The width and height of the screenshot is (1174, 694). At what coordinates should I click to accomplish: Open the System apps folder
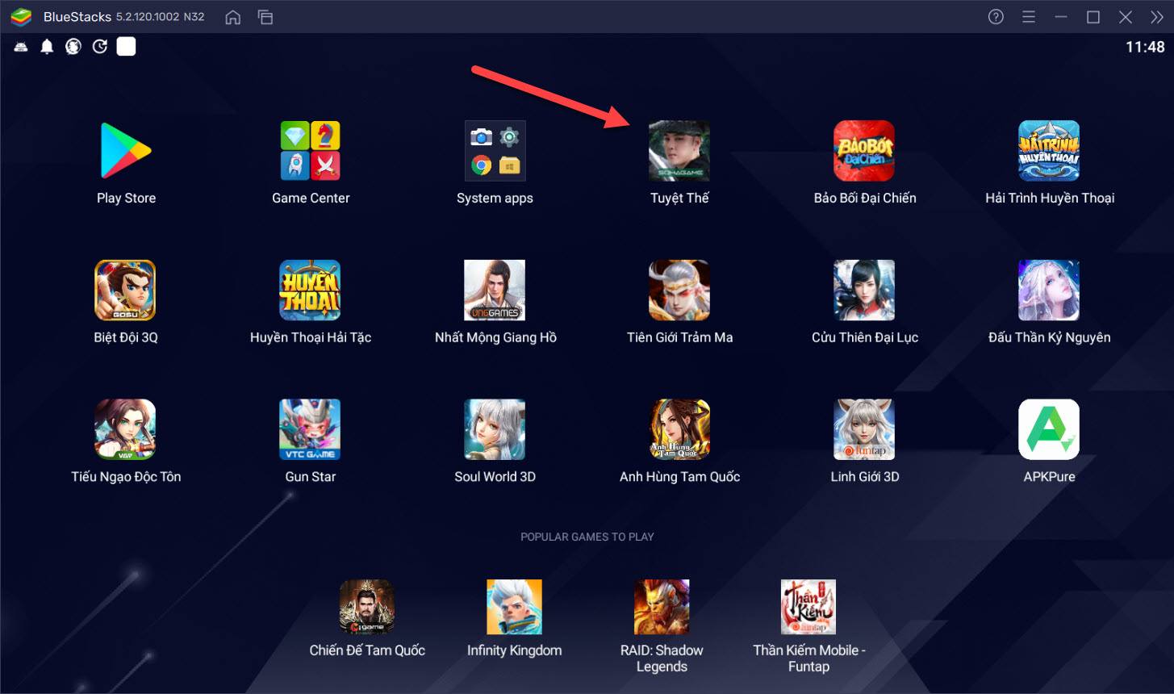495,151
